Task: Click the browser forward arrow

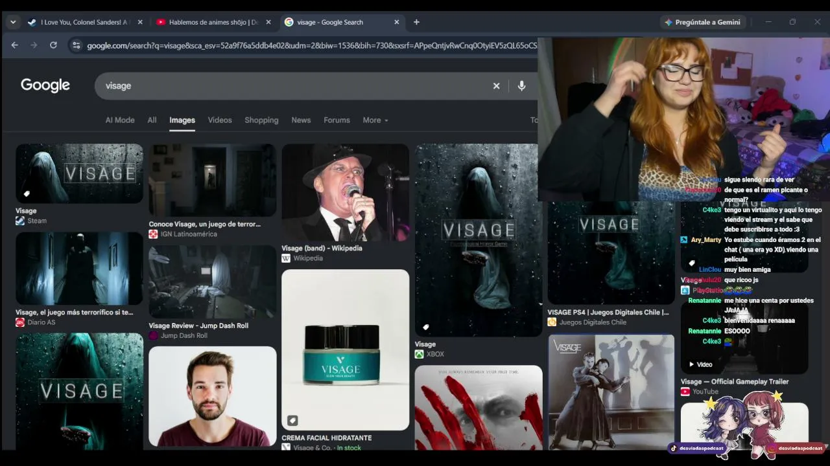Action: tap(34, 45)
